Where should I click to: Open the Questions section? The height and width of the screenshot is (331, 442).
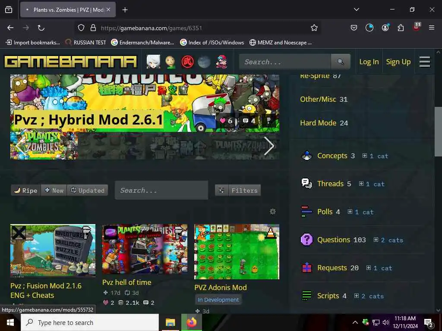(334, 240)
